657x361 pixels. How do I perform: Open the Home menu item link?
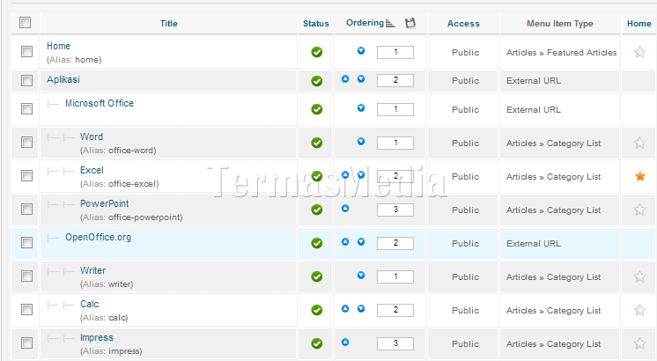pyautogui.click(x=58, y=46)
